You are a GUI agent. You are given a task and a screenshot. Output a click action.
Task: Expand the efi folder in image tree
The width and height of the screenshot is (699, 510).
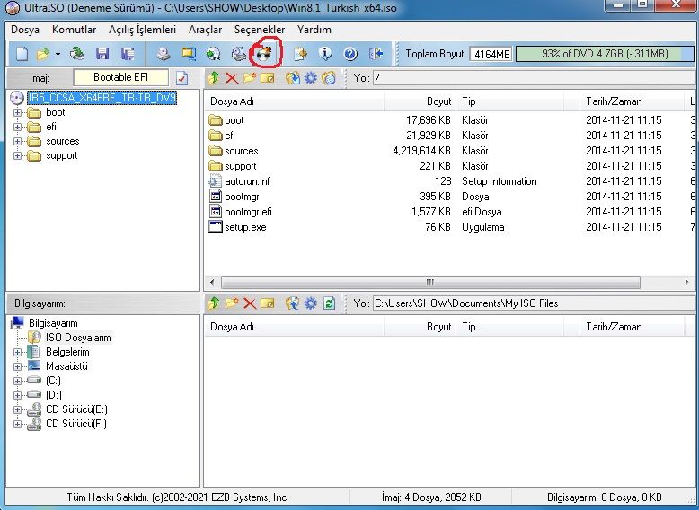(x=17, y=127)
